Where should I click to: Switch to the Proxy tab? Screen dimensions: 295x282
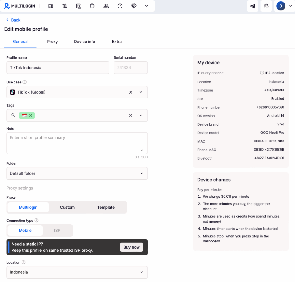pos(52,42)
